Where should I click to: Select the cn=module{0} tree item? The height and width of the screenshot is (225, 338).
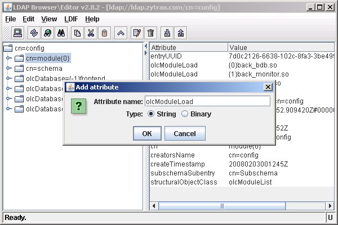pos(48,58)
